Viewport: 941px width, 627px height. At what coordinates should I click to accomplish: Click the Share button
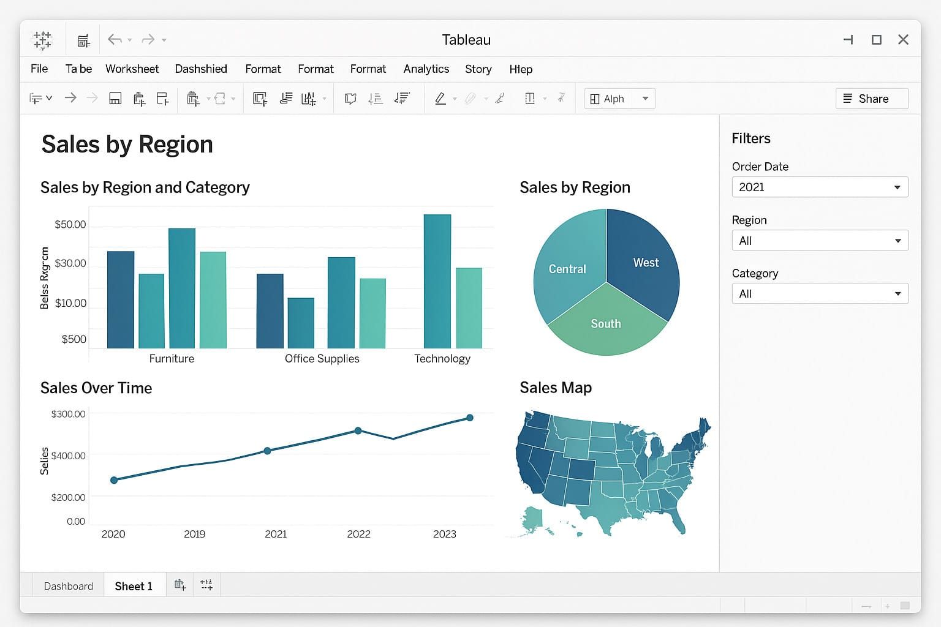tap(872, 99)
